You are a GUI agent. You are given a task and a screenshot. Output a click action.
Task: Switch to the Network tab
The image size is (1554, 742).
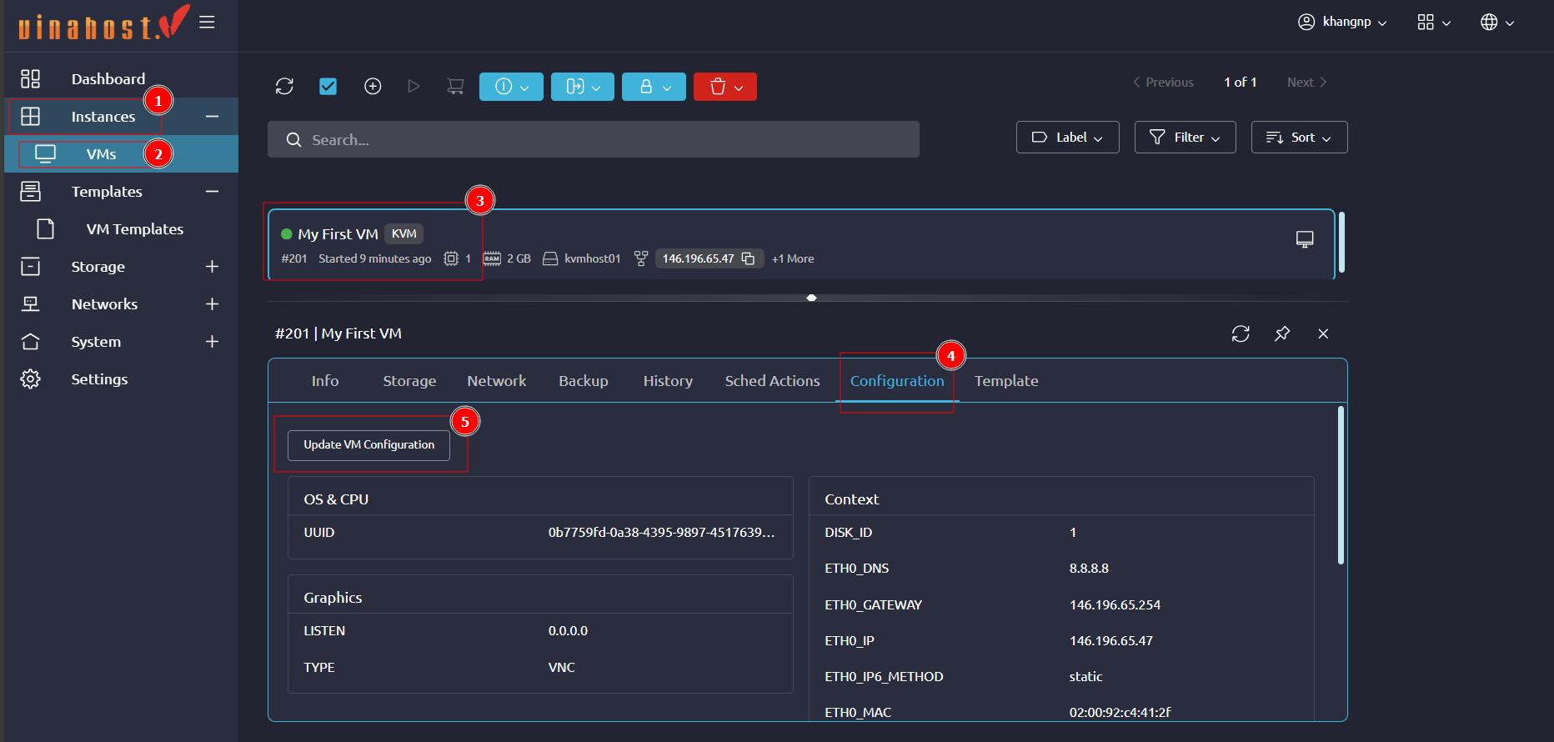coord(496,381)
